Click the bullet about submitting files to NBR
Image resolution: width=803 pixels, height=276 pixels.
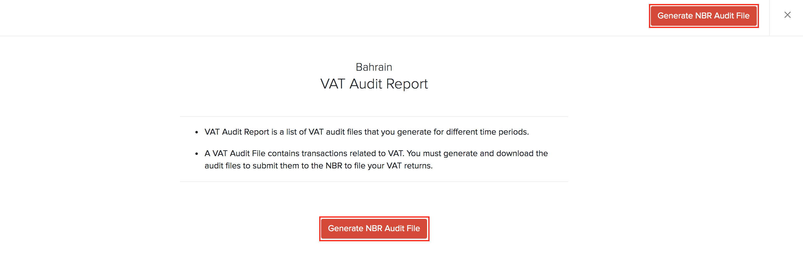[x=376, y=160]
